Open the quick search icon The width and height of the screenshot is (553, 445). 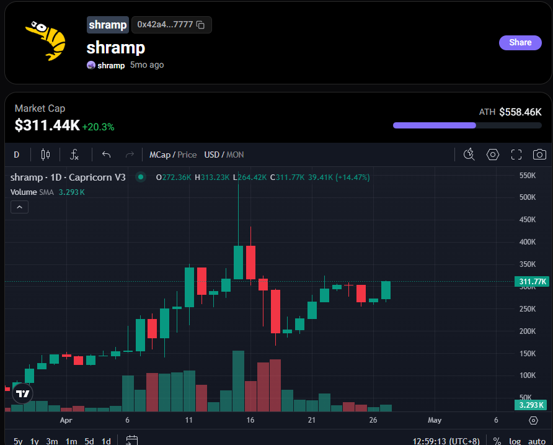(469, 155)
